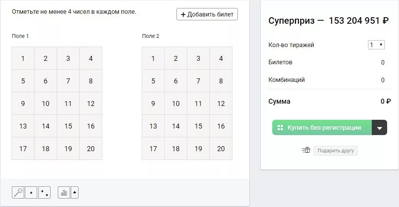This screenshot has width=399, height=207.
Task: Click the gift icon beside Подарить другу
Action: [306, 150]
